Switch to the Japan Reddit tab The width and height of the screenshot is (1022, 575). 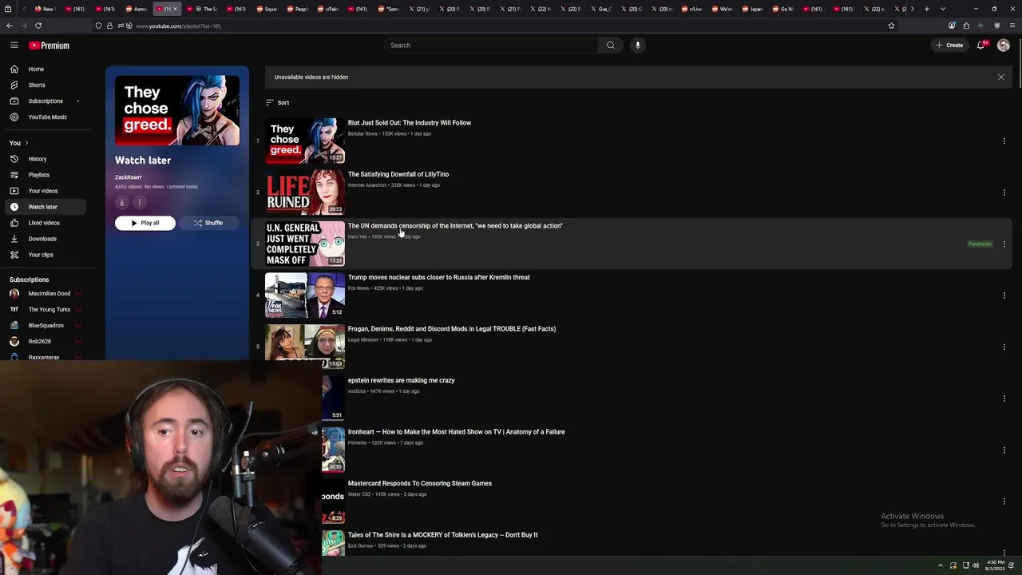coord(754,9)
